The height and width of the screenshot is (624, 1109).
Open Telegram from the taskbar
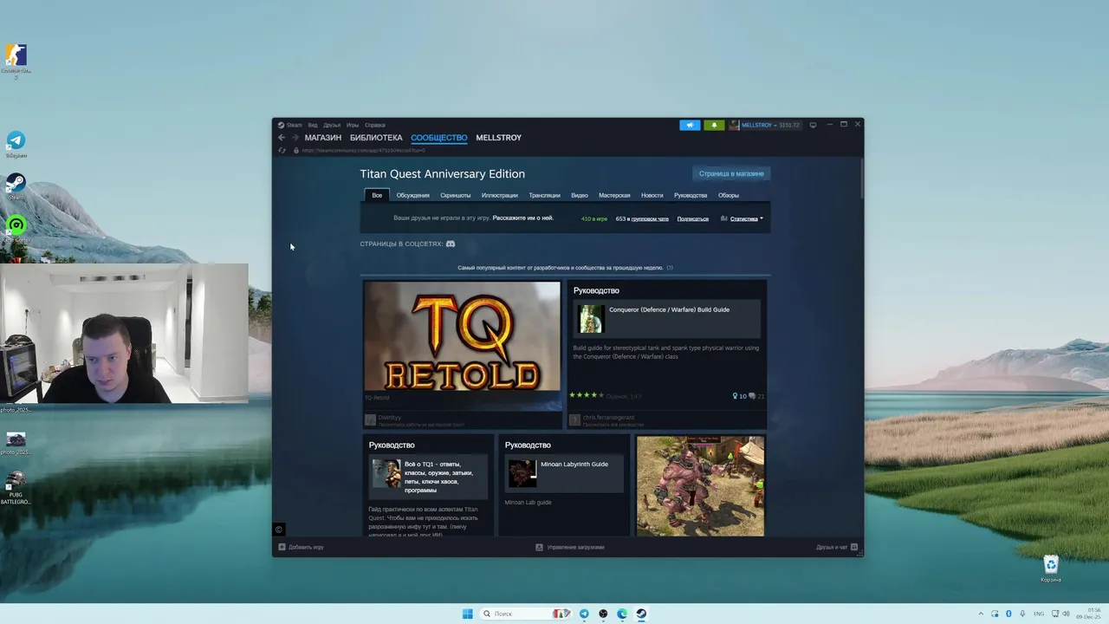coord(584,614)
